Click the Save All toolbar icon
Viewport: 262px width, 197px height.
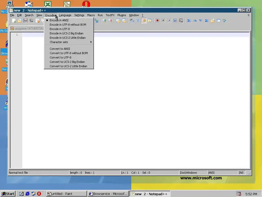tap(31, 21)
